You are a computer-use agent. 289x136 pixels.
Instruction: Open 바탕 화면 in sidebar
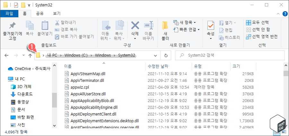pyautogui.click(x=22, y=117)
